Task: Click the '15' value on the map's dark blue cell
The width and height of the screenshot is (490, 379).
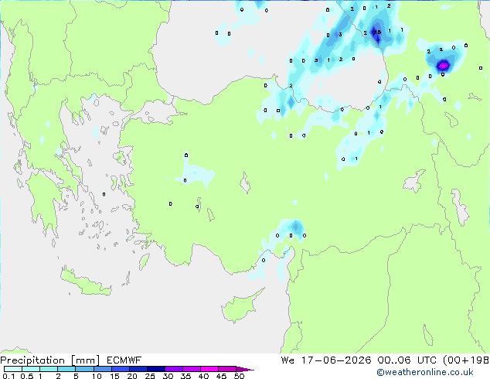Action: 377,32
